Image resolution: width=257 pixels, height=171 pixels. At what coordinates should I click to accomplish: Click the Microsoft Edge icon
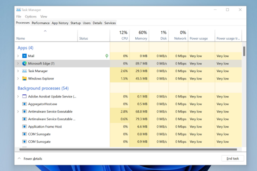click(24, 64)
